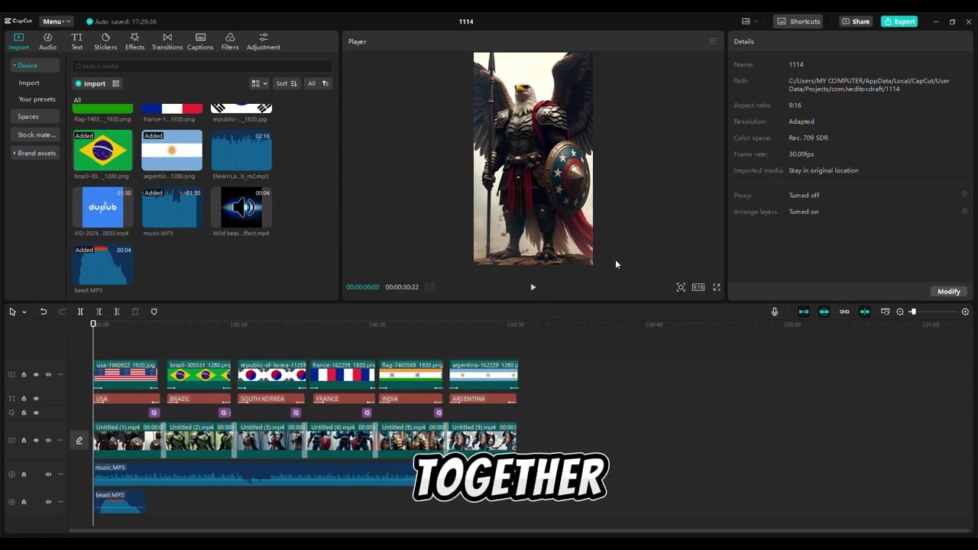Toggle auto snapping in timeline
Image resolution: width=978 pixels, height=550 pixels.
(824, 312)
